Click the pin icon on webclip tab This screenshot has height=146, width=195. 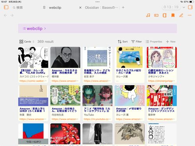click(44, 7)
